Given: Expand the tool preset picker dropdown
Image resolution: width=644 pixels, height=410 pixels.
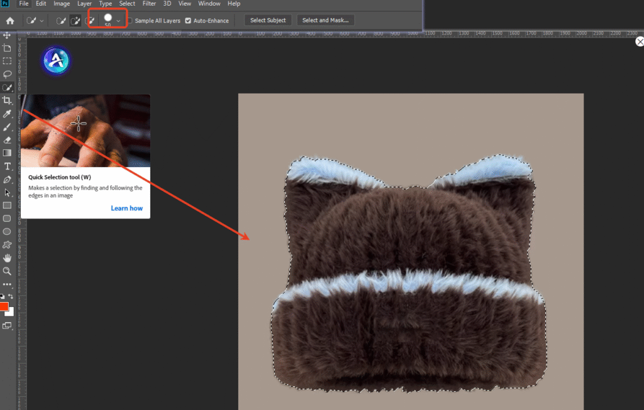Looking at the screenshot, I should [x=42, y=21].
